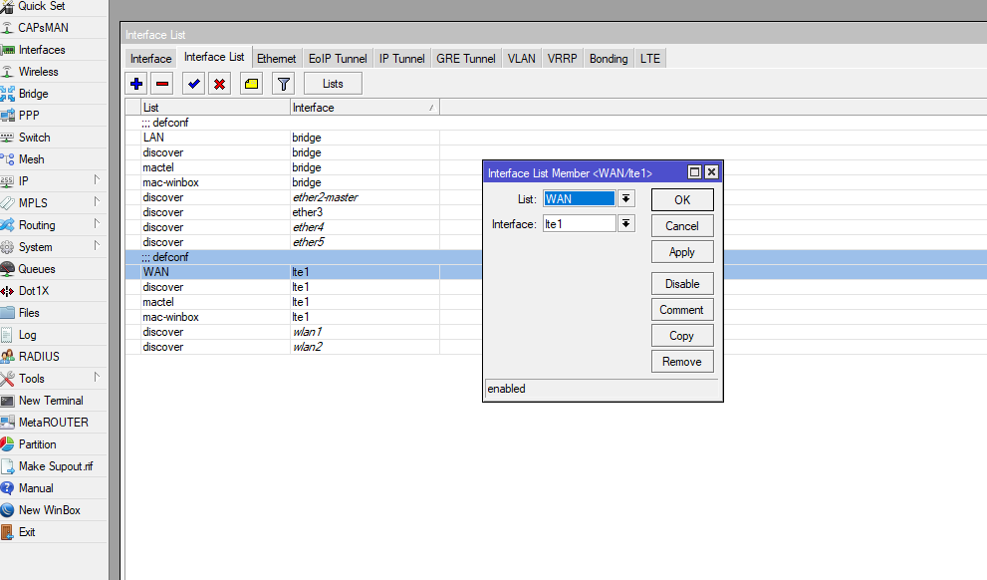The width and height of the screenshot is (987, 580).
Task: Open the Quick Set sidebar icon
Action: click(x=8, y=6)
